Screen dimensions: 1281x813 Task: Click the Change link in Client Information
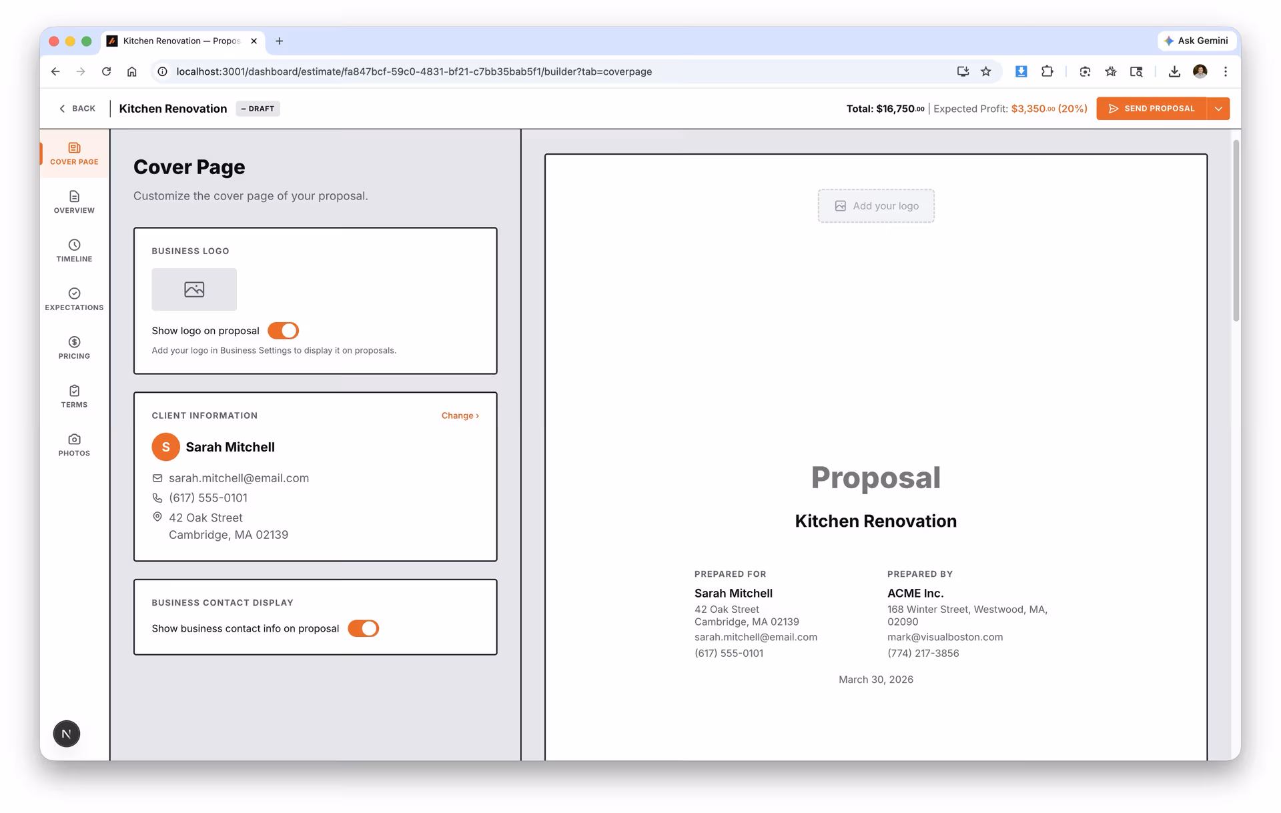[460, 415]
